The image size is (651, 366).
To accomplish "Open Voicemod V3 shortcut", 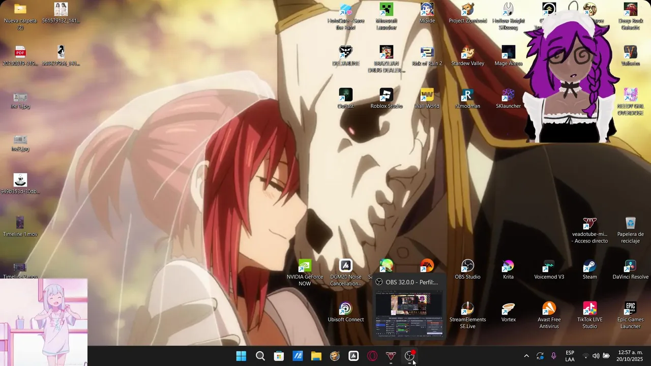I will 549,269.
